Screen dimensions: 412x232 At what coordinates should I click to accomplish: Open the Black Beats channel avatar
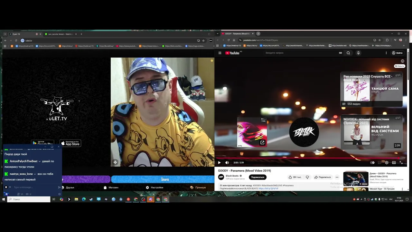(221, 177)
